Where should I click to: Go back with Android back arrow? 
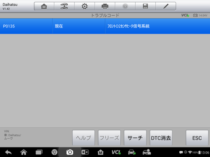pos(8,152)
